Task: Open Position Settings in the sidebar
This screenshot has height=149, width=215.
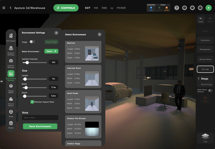Action: [11, 50]
